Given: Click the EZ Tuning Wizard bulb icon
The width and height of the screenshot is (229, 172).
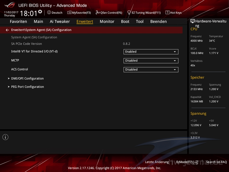Looking at the screenshot, I should 129,12.
